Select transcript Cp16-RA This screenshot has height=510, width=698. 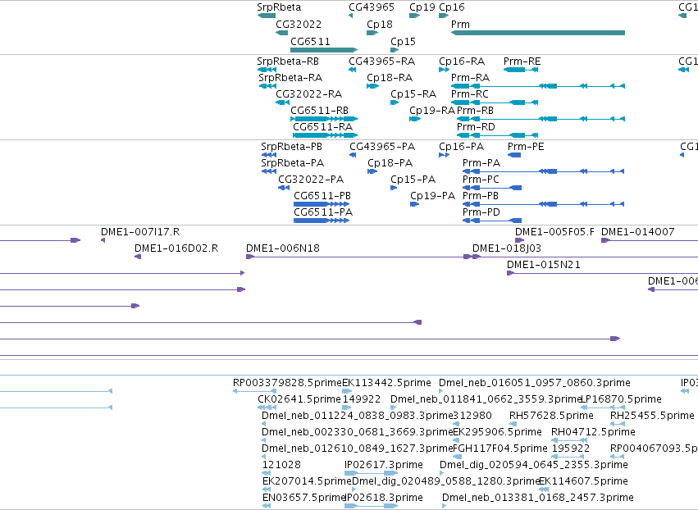point(462,61)
